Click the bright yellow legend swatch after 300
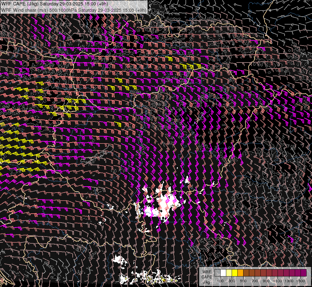The width and height of the screenshot is (312, 287). pyautogui.click(x=235, y=273)
